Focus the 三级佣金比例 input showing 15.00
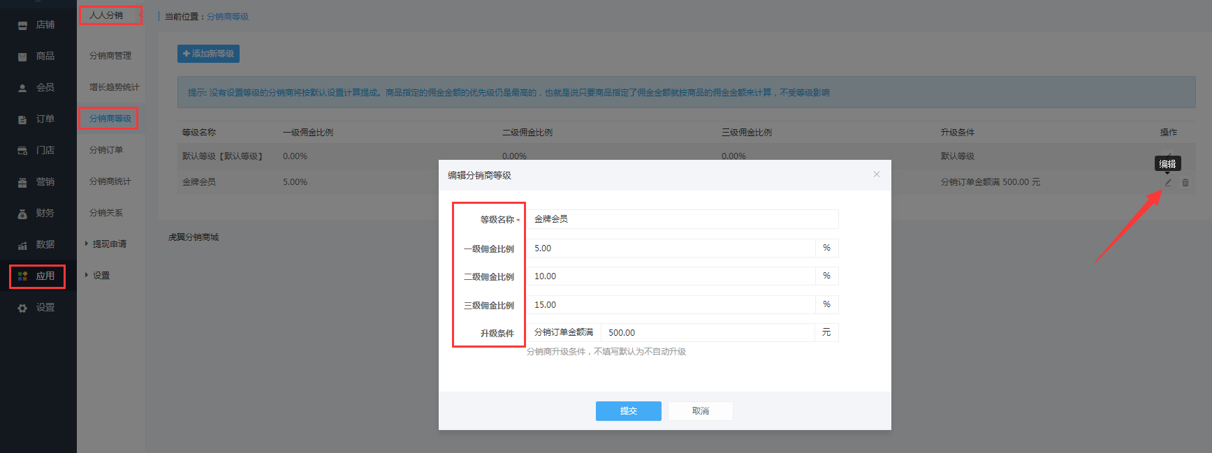The width and height of the screenshot is (1212, 453). (x=671, y=304)
